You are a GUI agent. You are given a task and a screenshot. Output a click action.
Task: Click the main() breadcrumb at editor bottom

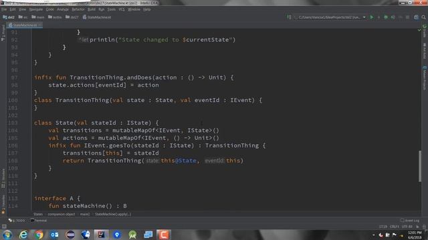[x=85, y=214]
